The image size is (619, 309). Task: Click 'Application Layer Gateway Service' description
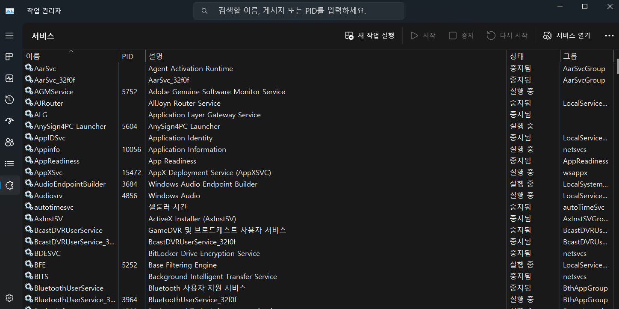[x=204, y=115]
